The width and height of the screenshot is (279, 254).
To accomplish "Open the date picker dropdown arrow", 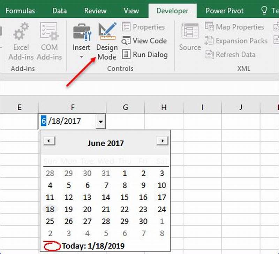I will click(101, 121).
